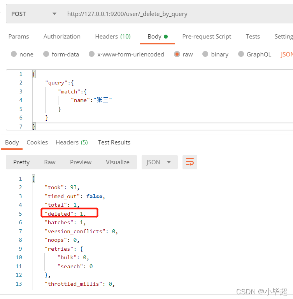Switch to the Params tab
Viewport: 293px width, 299px height.
point(19,37)
